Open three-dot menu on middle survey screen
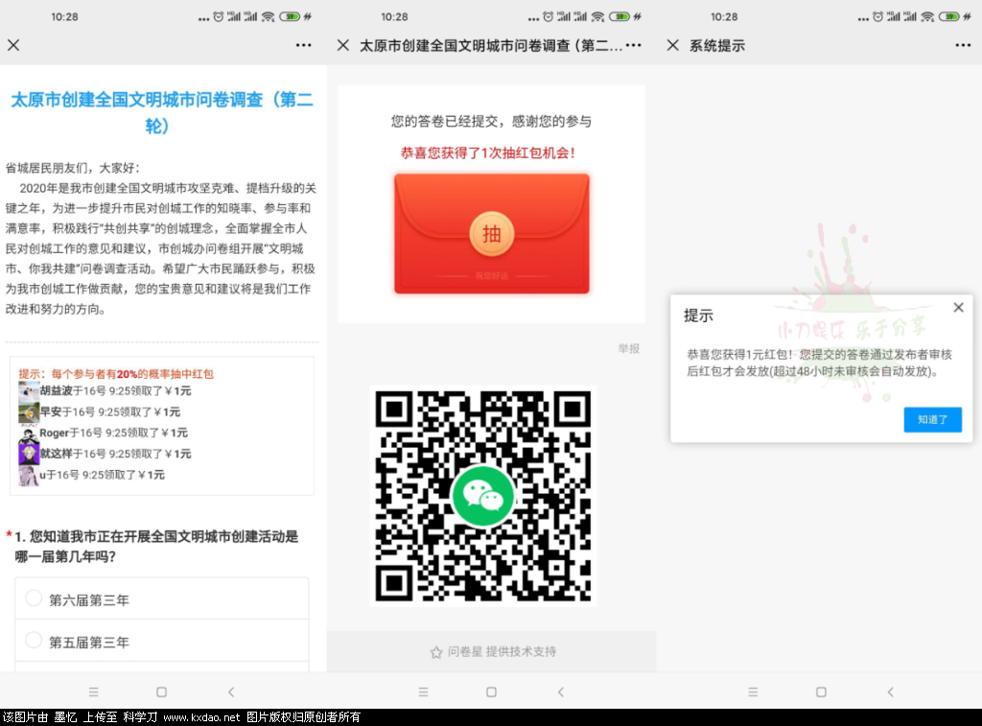 pos(633,45)
